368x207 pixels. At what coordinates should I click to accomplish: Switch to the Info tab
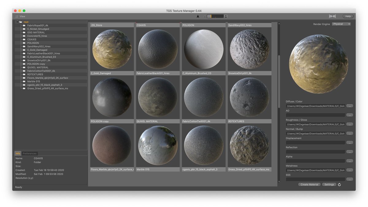(x=18, y=154)
